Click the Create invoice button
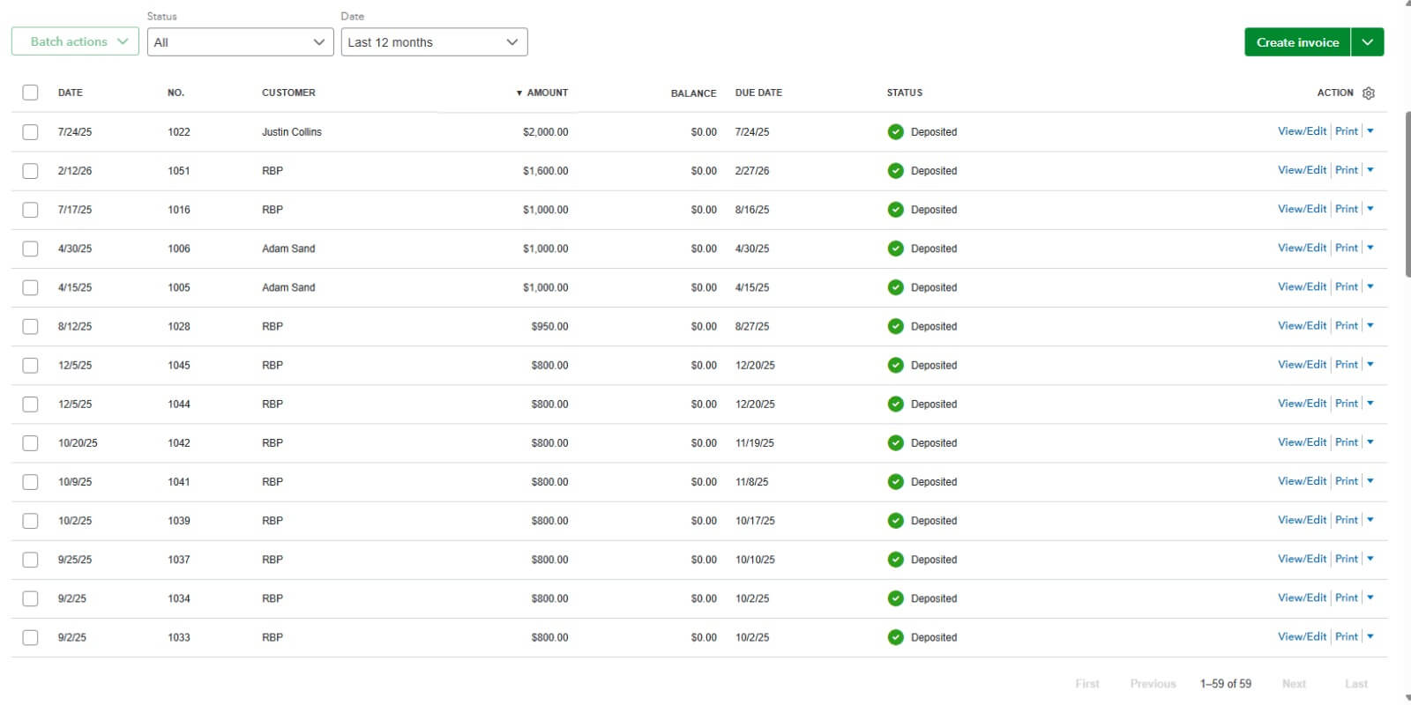This screenshot has width=1411, height=705. (1297, 42)
